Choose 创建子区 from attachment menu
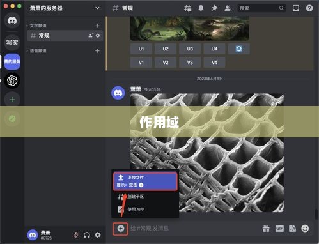The image size is (319, 244). coord(145,197)
